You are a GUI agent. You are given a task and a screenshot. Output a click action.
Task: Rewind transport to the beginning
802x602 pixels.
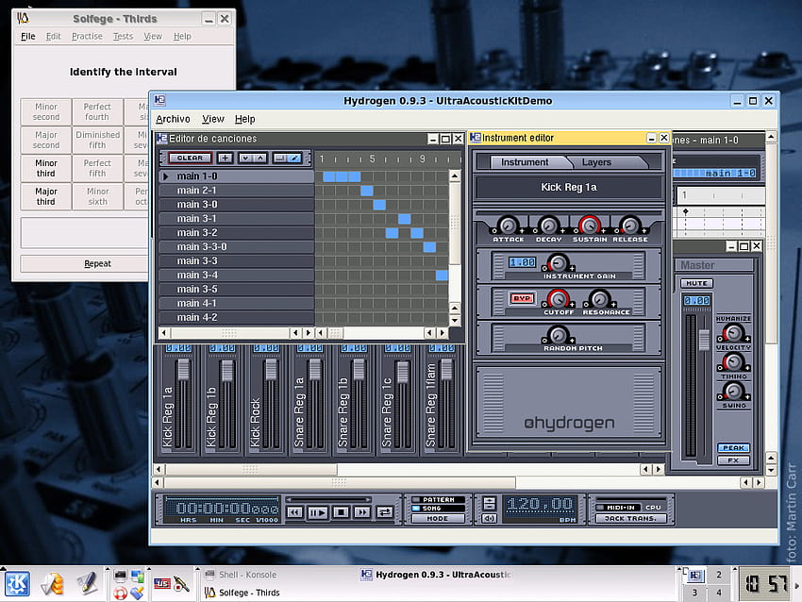(294, 512)
